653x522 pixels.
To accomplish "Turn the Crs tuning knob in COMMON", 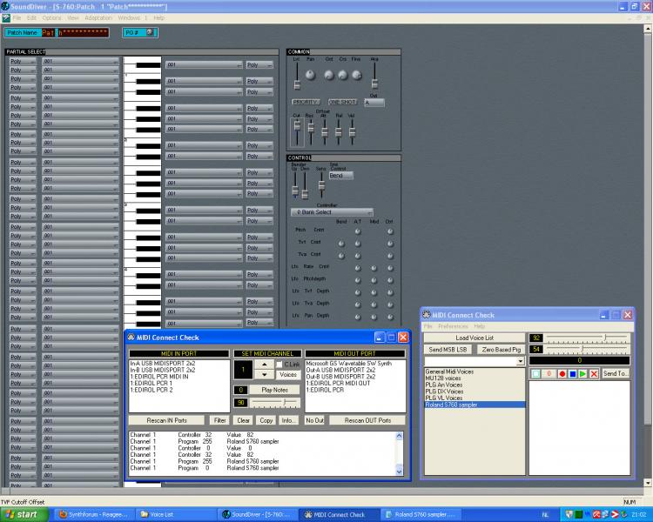I will (343, 75).
